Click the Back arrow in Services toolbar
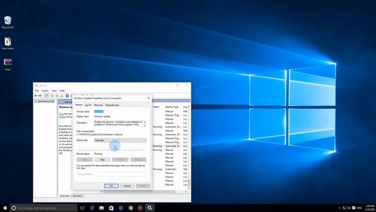 pyautogui.click(x=36, y=95)
